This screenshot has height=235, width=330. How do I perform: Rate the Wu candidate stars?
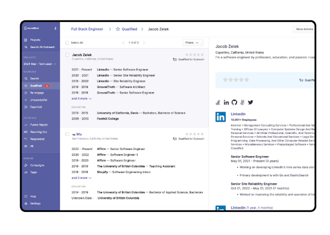(x=194, y=134)
